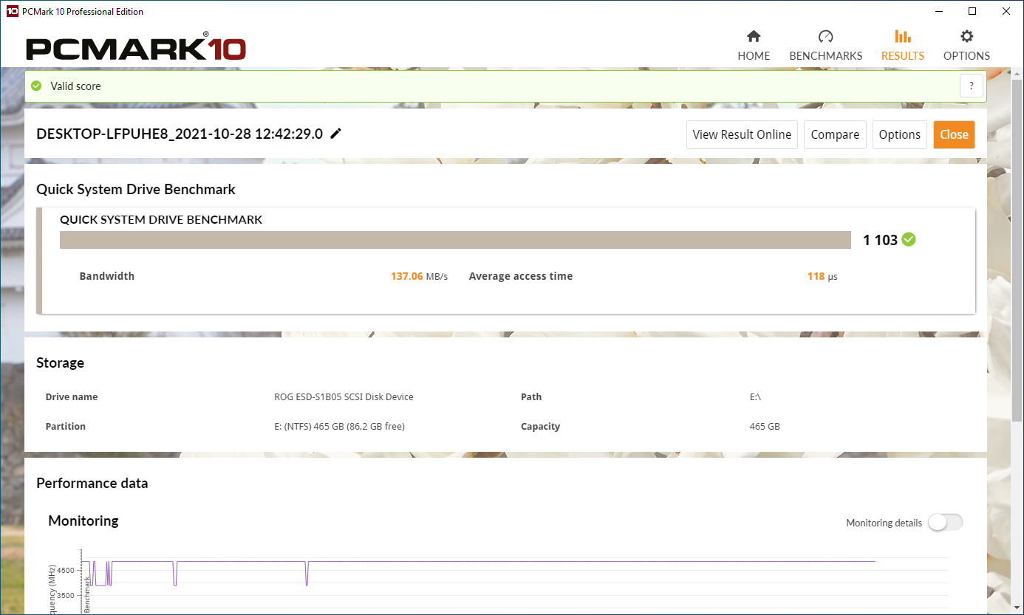
Task: Click the Monitoring heading
Action: 83,520
